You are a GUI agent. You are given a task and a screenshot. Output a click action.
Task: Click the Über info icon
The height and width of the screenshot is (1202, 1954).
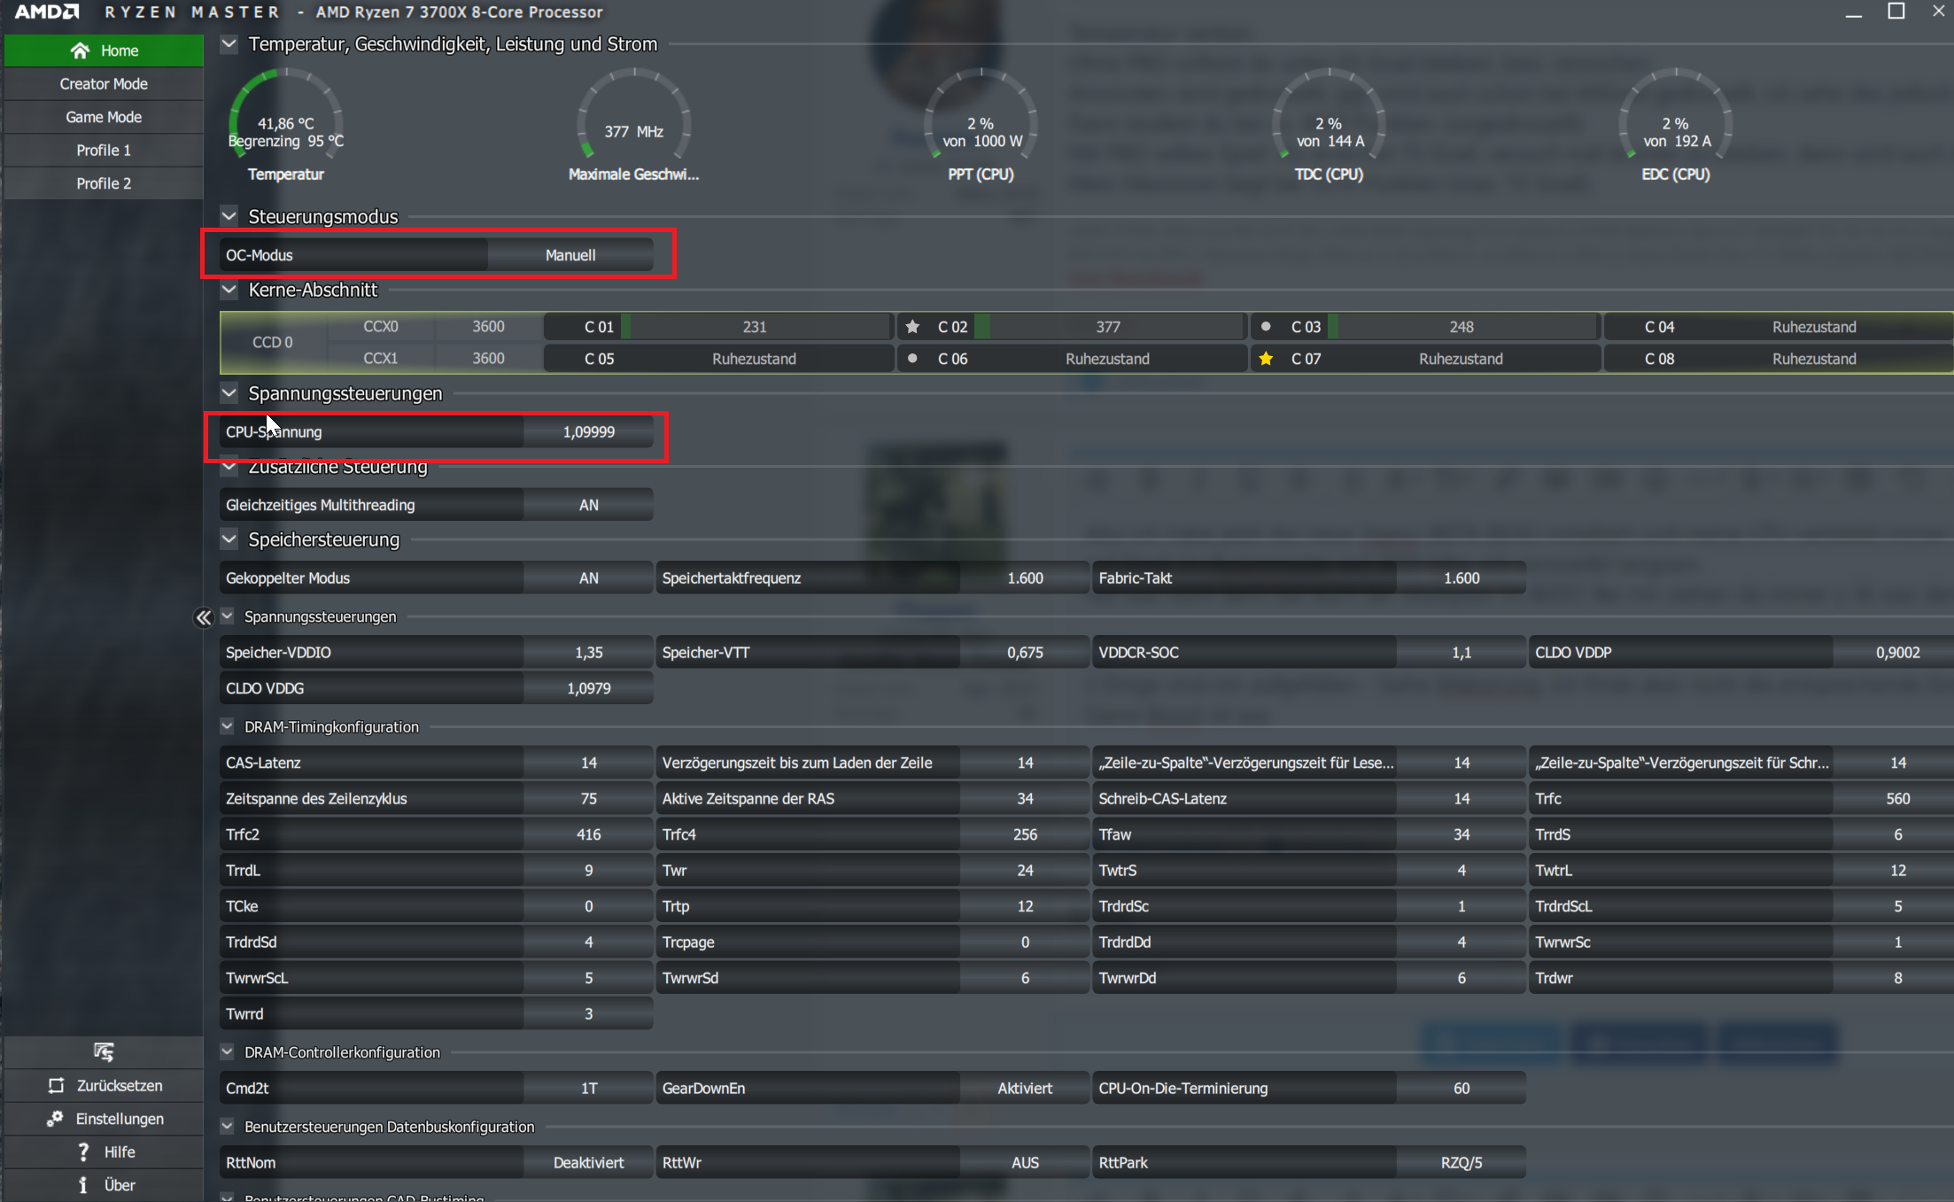[83, 1185]
